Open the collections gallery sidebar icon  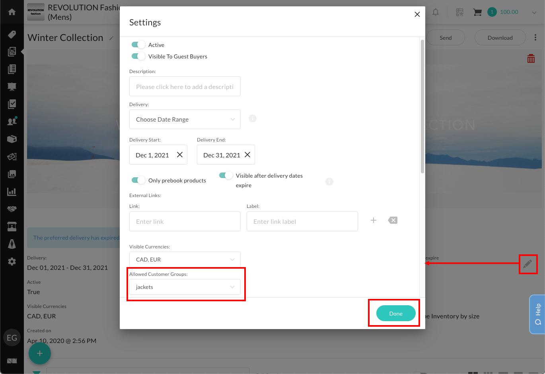tap(12, 52)
